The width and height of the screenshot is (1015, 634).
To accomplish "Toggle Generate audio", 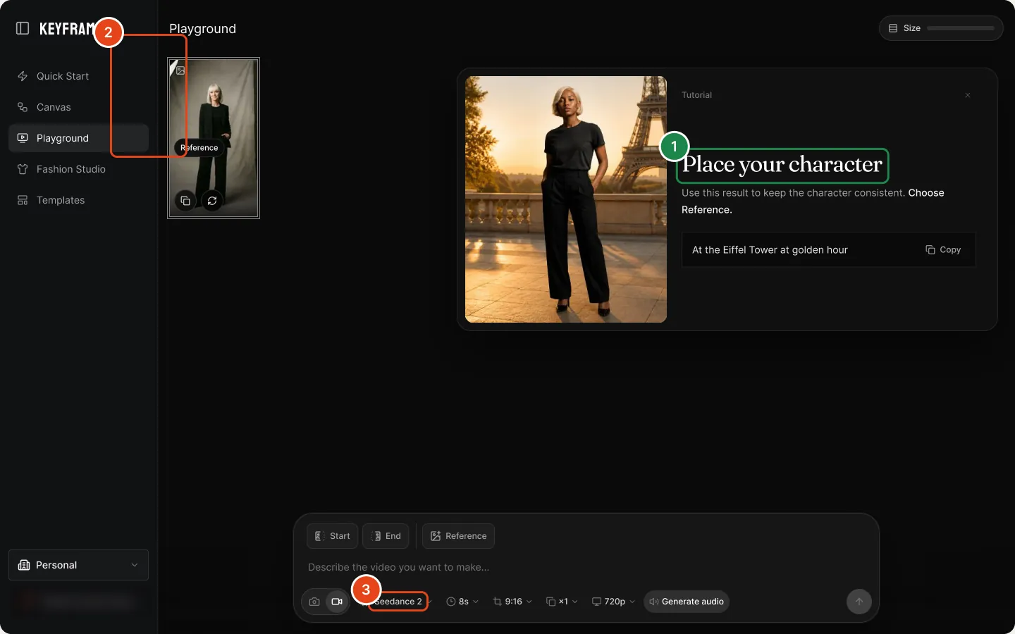I will click(687, 602).
